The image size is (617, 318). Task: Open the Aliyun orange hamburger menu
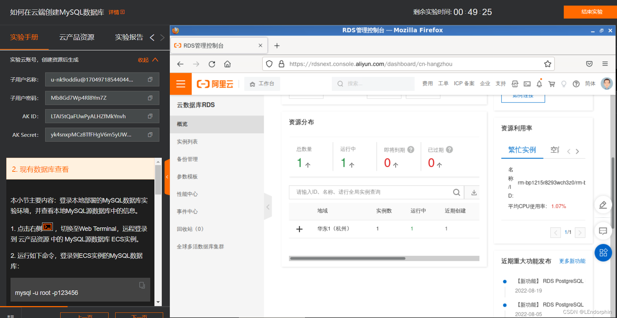point(181,84)
